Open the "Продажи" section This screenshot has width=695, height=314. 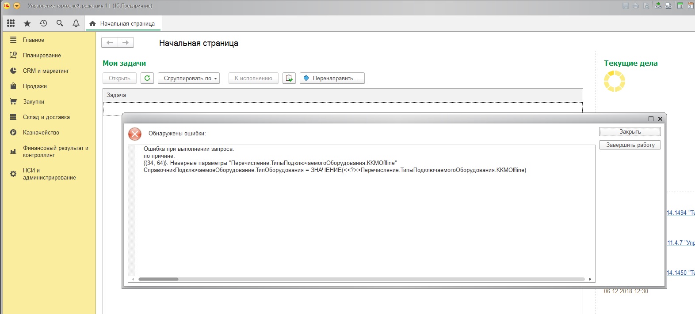tap(35, 86)
